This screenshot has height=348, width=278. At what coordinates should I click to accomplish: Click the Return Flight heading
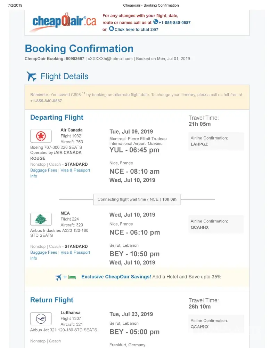52,300
